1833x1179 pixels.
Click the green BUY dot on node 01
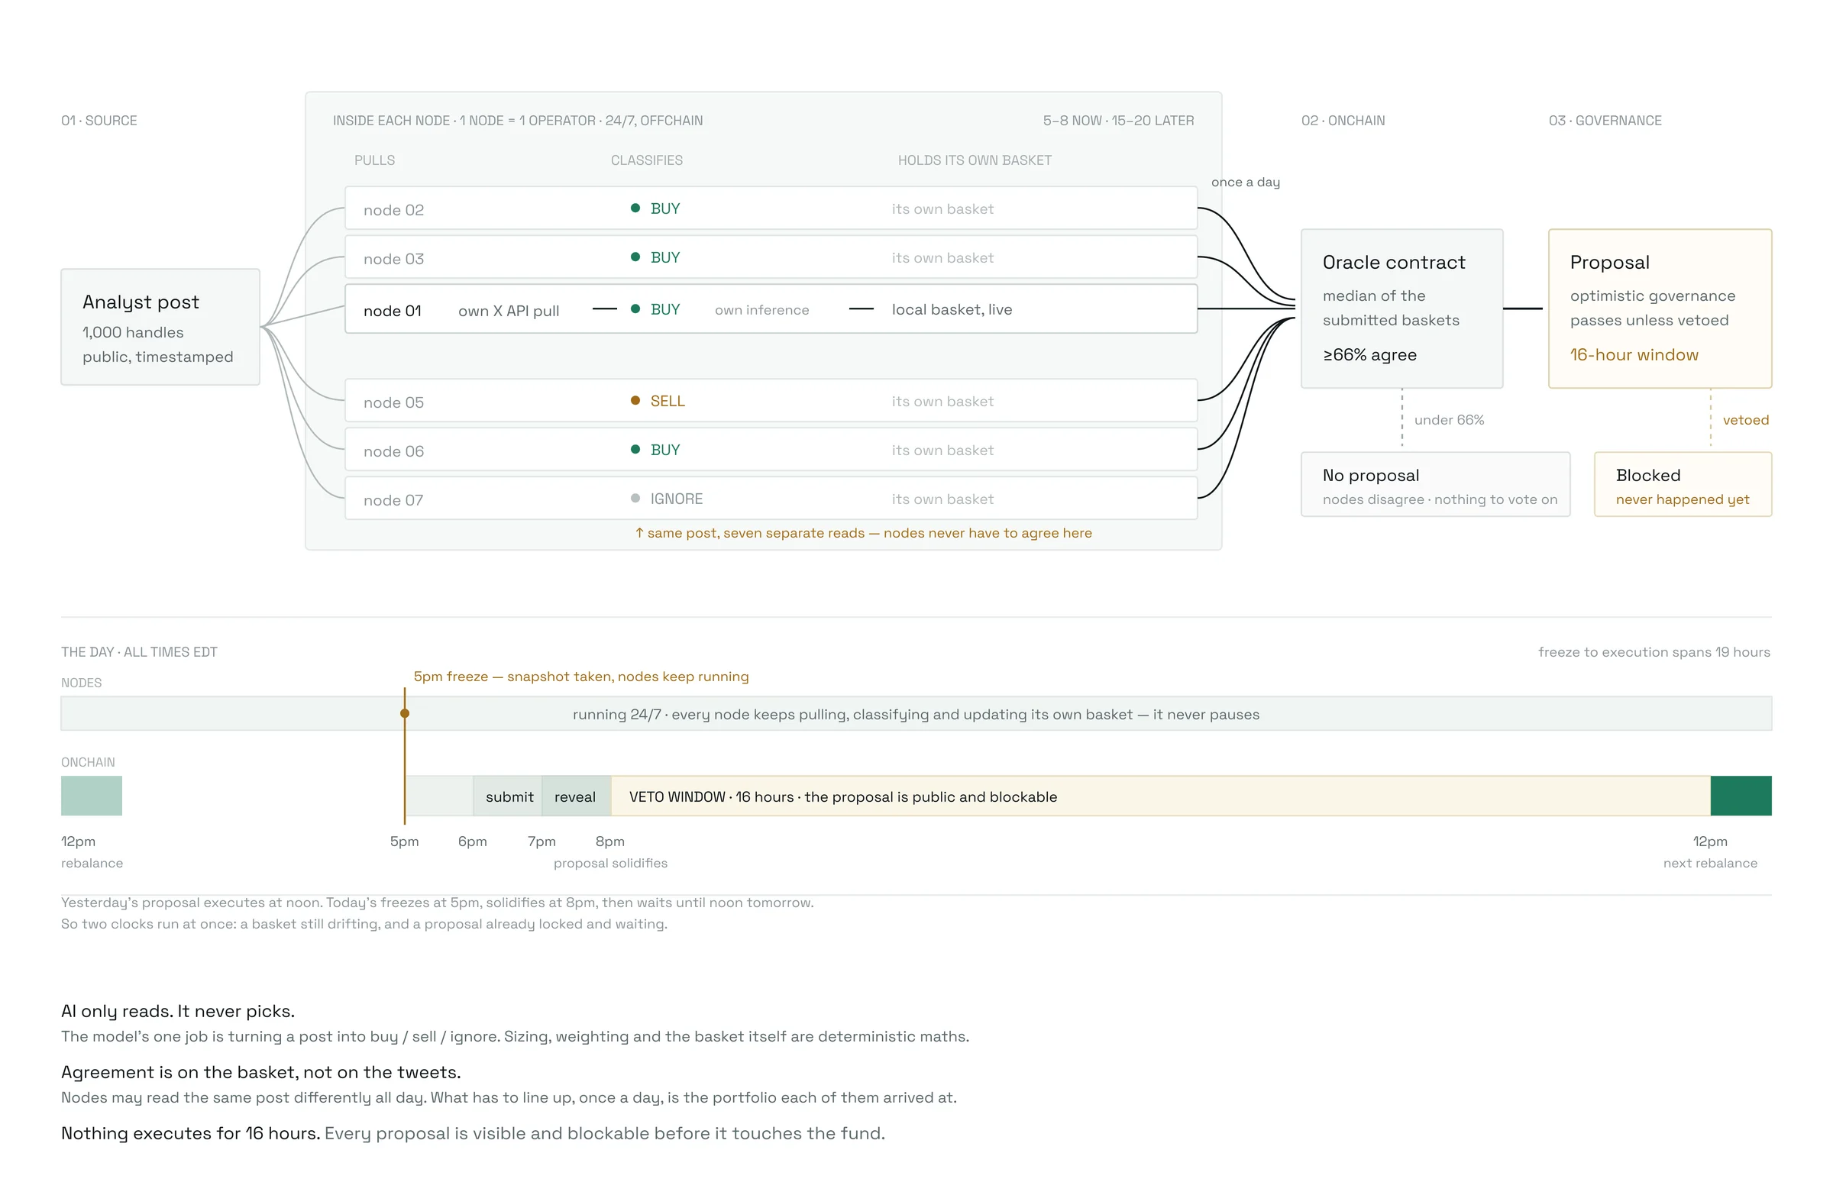(x=635, y=309)
